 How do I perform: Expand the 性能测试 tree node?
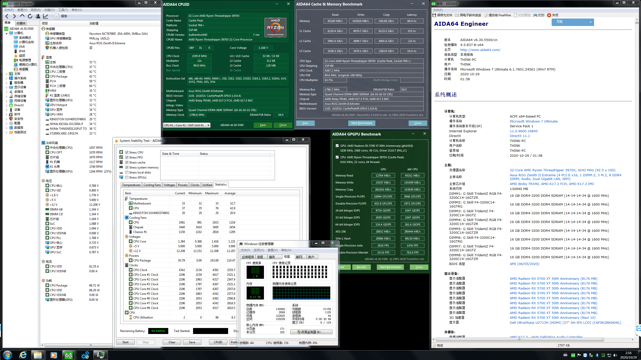[x=7, y=132]
